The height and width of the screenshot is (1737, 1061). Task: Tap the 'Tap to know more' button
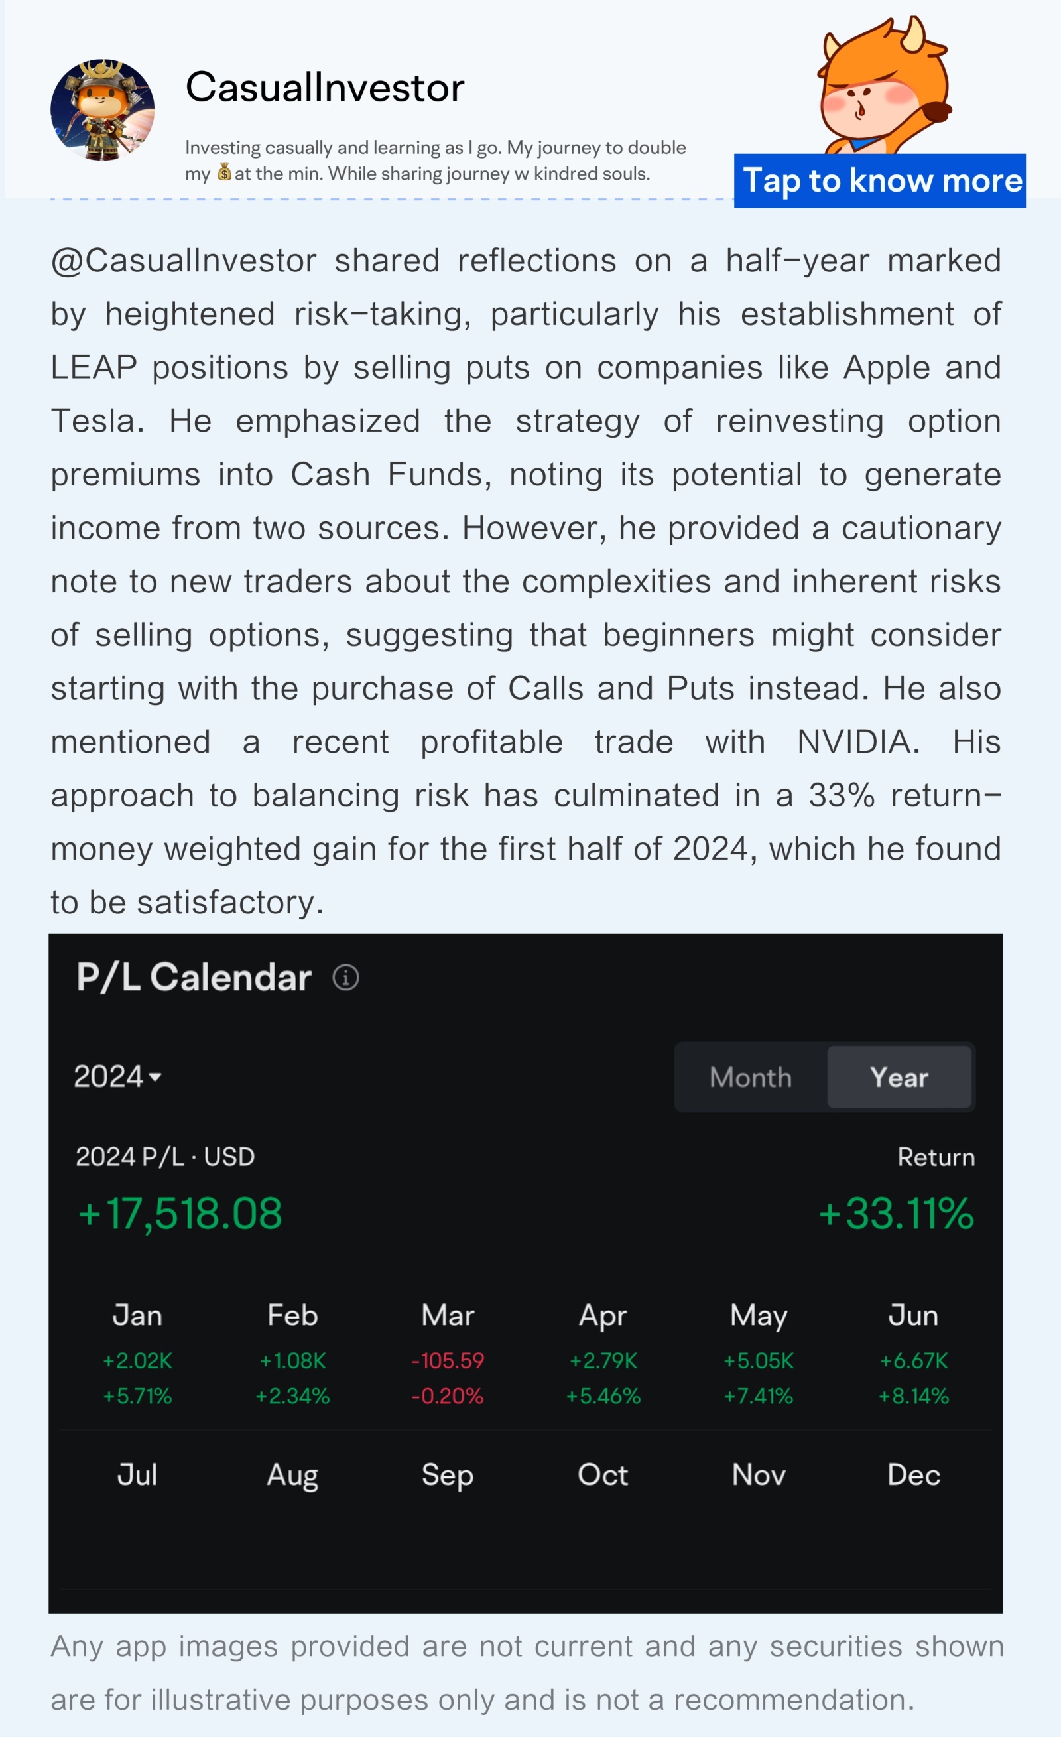click(880, 180)
